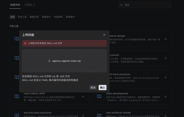Add the react-native-skills skill with its plus icon
This screenshot has height=117, width=184.
83,96
